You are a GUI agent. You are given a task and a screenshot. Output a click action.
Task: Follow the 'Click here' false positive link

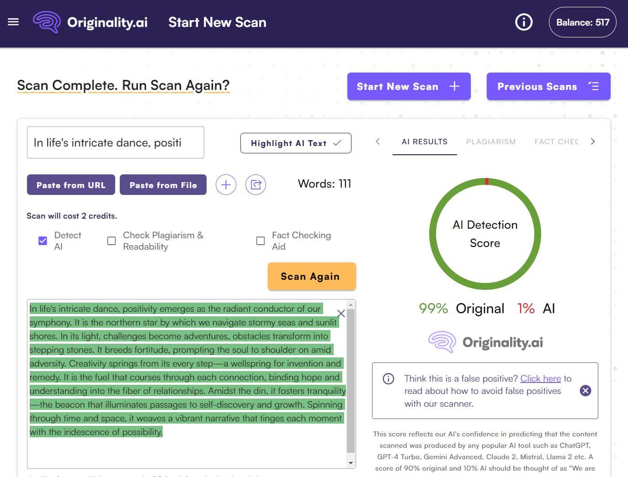pos(540,378)
